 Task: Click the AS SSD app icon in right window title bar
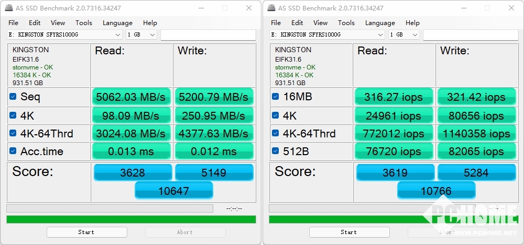tap(271, 8)
